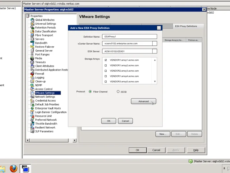Click the Timeouts clock icon
Viewport: 230px width, 173px height.
[x=32, y=62]
